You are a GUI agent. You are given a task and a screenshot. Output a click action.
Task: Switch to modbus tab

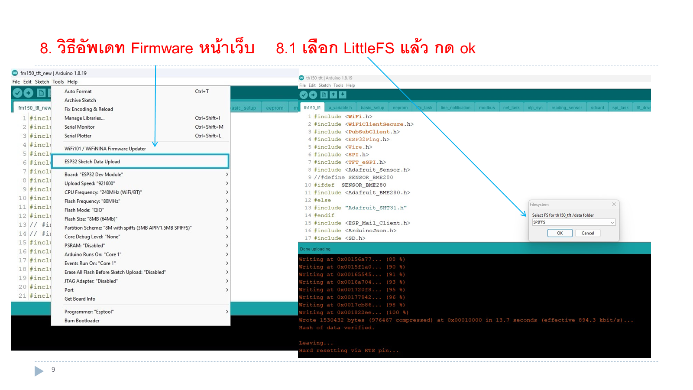(x=487, y=107)
